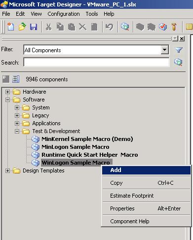
Task: Open the Edit menu
Action: point(20,14)
